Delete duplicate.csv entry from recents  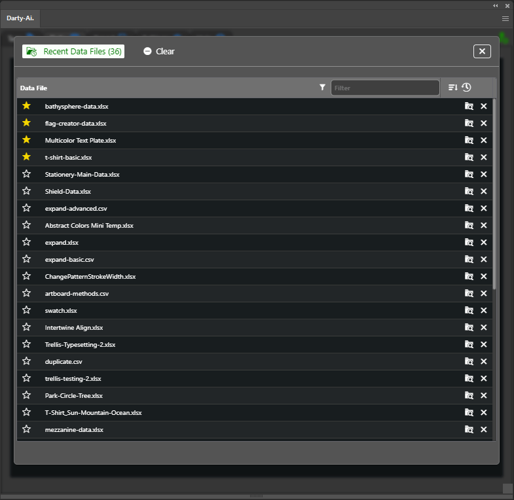click(x=484, y=361)
